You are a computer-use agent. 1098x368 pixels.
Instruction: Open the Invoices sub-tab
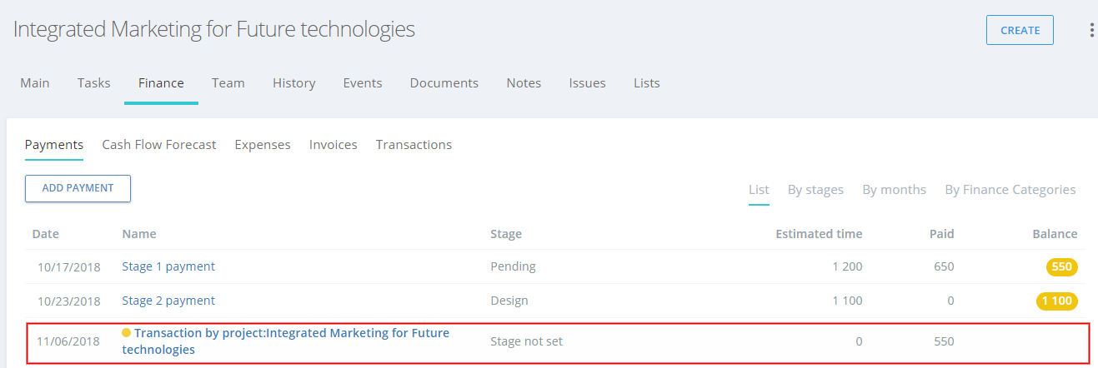333,145
